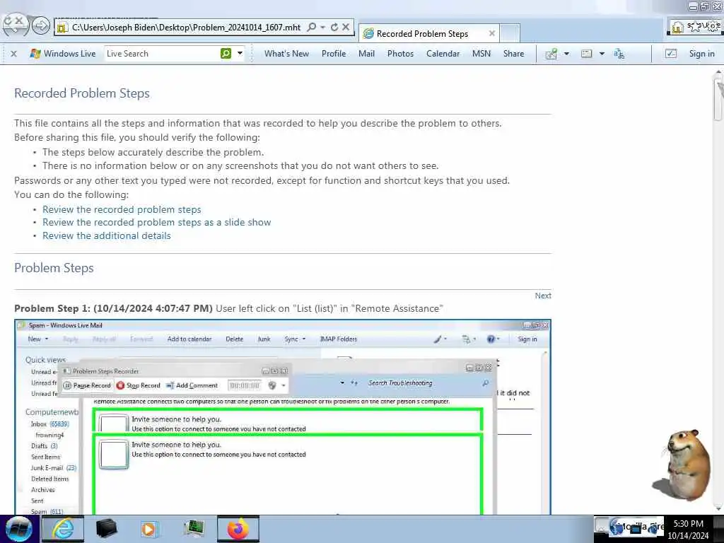This screenshot has width=724, height=543.
Task: Expand the arrow next to the picture-sharing icon
Action: pyautogui.click(x=566, y=54)
